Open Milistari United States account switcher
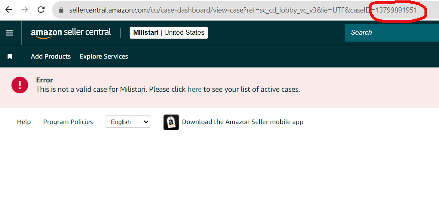439x204 pixels. coord(168,32)
